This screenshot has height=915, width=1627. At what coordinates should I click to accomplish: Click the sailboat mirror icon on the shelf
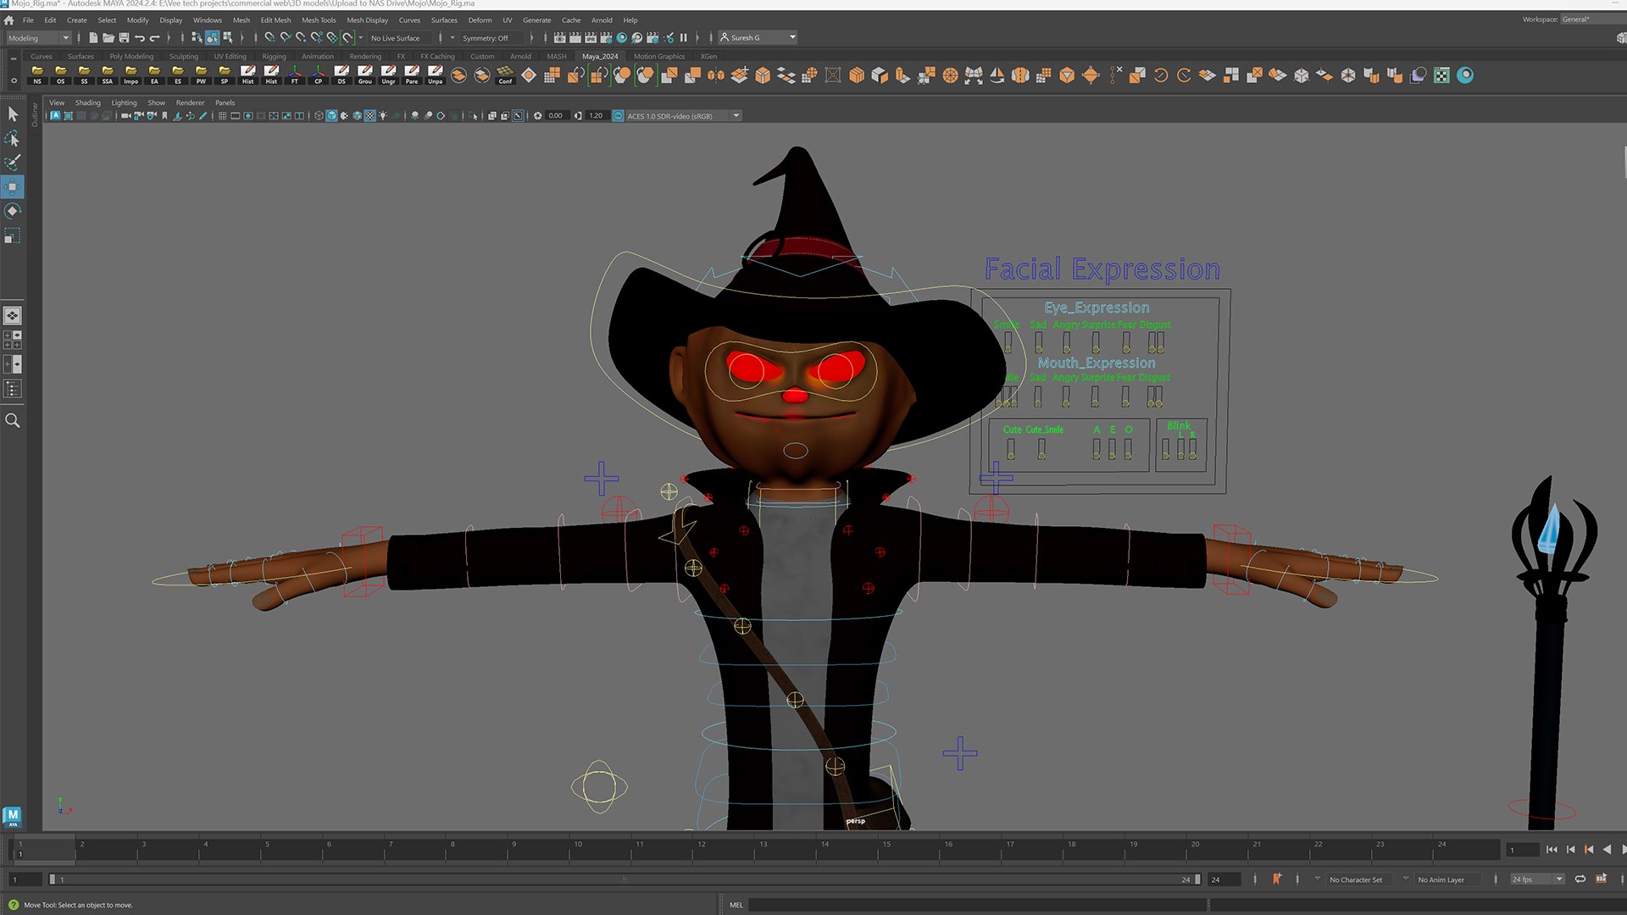click(x=997, y=75)
